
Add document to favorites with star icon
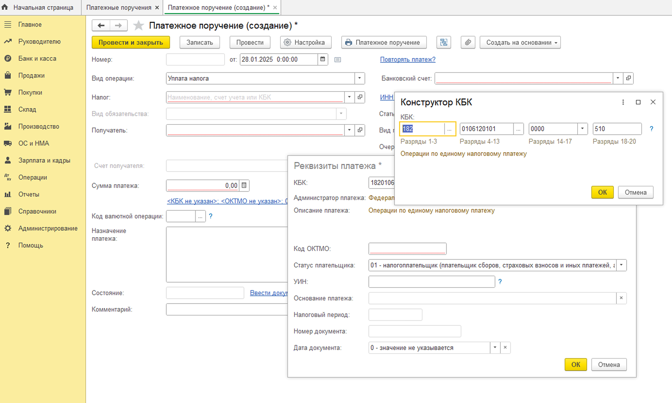pos(138,26)
